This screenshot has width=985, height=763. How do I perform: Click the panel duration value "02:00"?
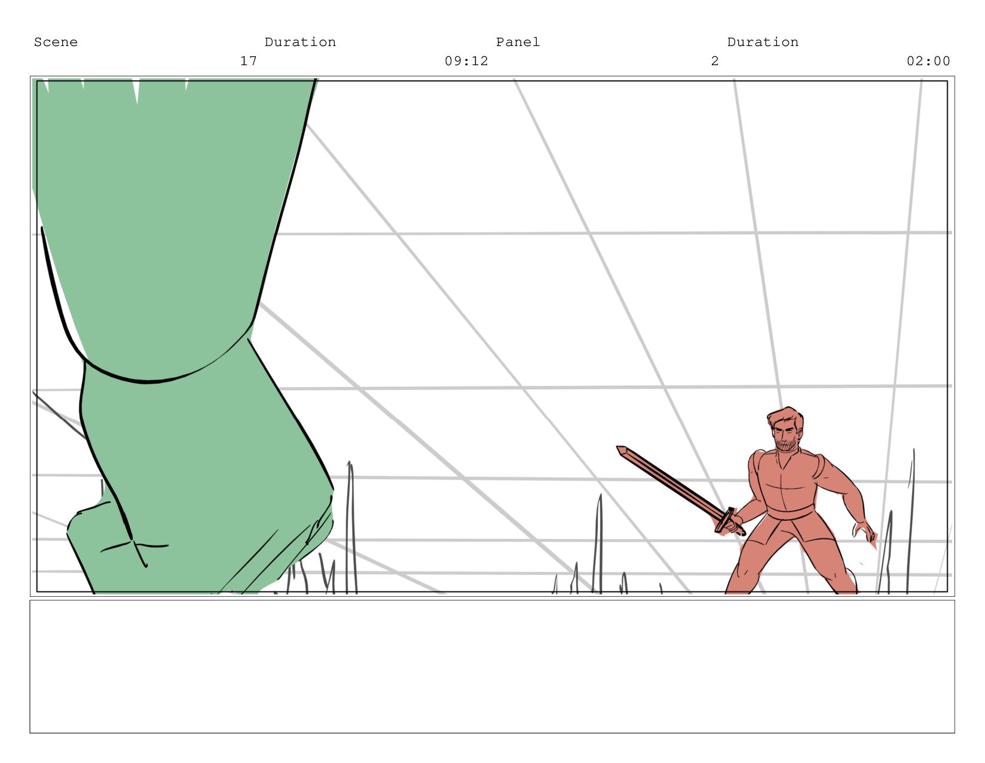click(x=928, y=61)
